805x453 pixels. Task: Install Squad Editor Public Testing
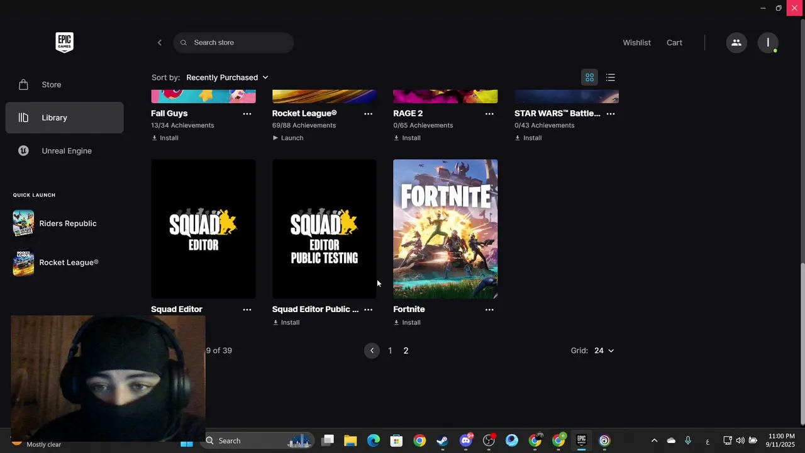click(x=286, y=322)
